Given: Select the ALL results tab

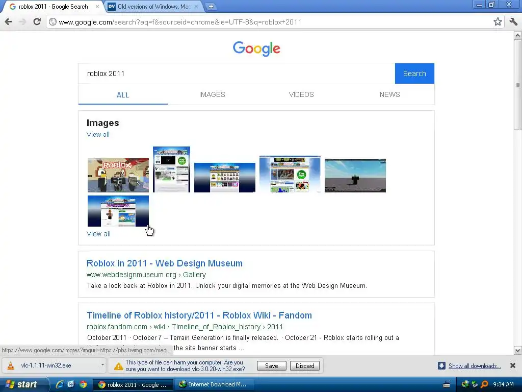Looking at the screenshot, I should tap(123, 95).
